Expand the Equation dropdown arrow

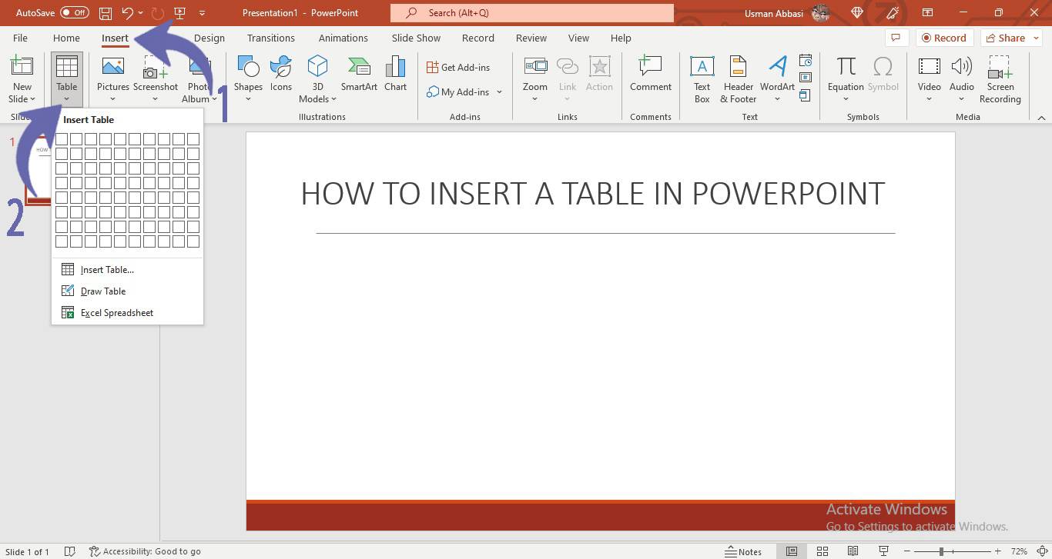click(x=846, y=99)
